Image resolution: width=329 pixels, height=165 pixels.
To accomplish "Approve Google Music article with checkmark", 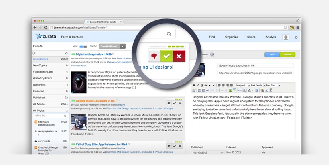I will click(175, 103).
